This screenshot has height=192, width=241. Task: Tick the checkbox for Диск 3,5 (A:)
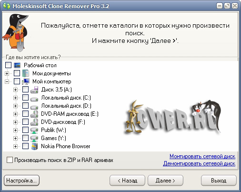25,90
